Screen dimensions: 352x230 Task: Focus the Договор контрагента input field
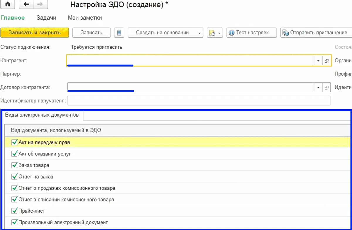pos(190,88)
